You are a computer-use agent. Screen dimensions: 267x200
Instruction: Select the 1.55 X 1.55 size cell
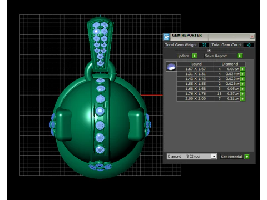pos(195,84)
